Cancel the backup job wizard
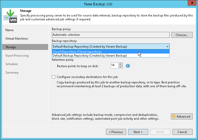198x140 pixels. click(x=182, y=132)
